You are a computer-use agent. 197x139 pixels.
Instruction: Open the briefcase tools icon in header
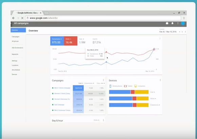tap(167, 23)
